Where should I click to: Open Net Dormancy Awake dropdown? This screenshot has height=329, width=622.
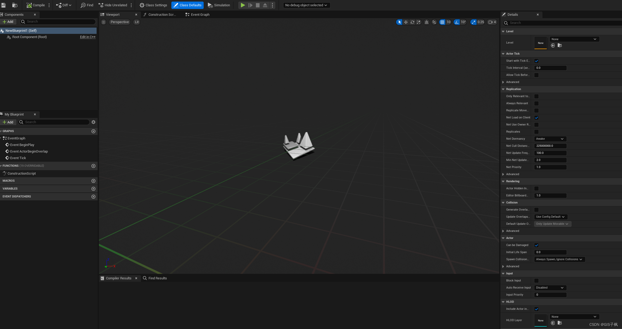(550, 139)
